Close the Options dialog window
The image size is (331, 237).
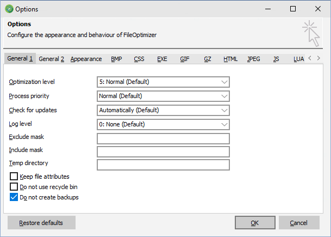318,9
